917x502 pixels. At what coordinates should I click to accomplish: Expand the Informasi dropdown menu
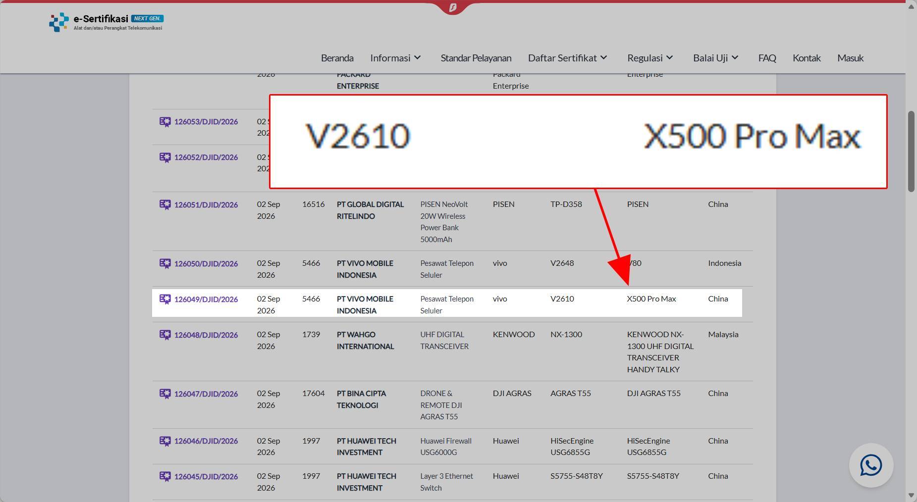tap(396, 58)
